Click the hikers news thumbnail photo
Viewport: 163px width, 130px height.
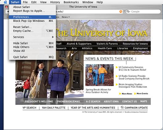click(x=100, y=75)
